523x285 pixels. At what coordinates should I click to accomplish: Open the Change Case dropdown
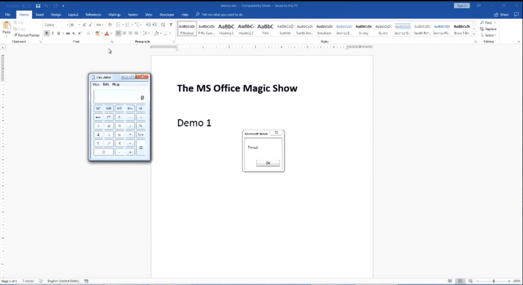[x=100, y=25]
